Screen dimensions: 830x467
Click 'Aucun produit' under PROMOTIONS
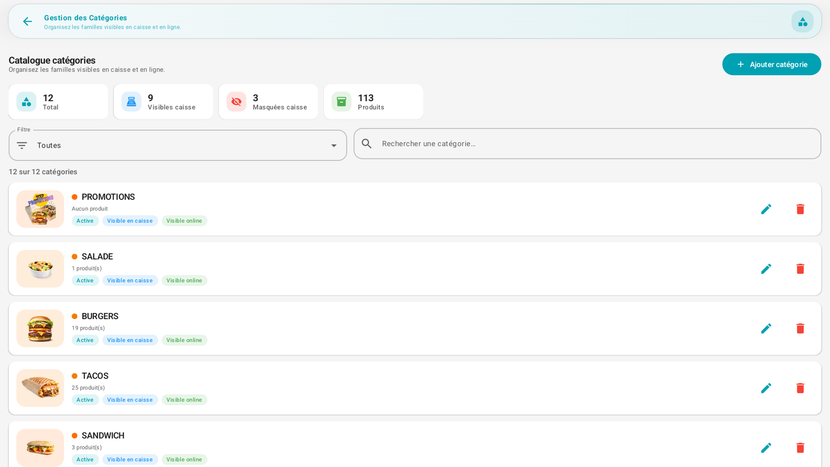coord(90,209)
